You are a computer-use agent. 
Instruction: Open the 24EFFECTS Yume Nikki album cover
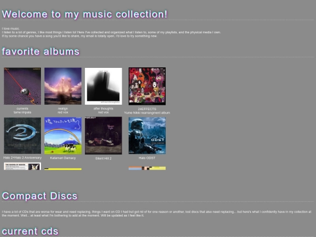(x=147, y=86)
